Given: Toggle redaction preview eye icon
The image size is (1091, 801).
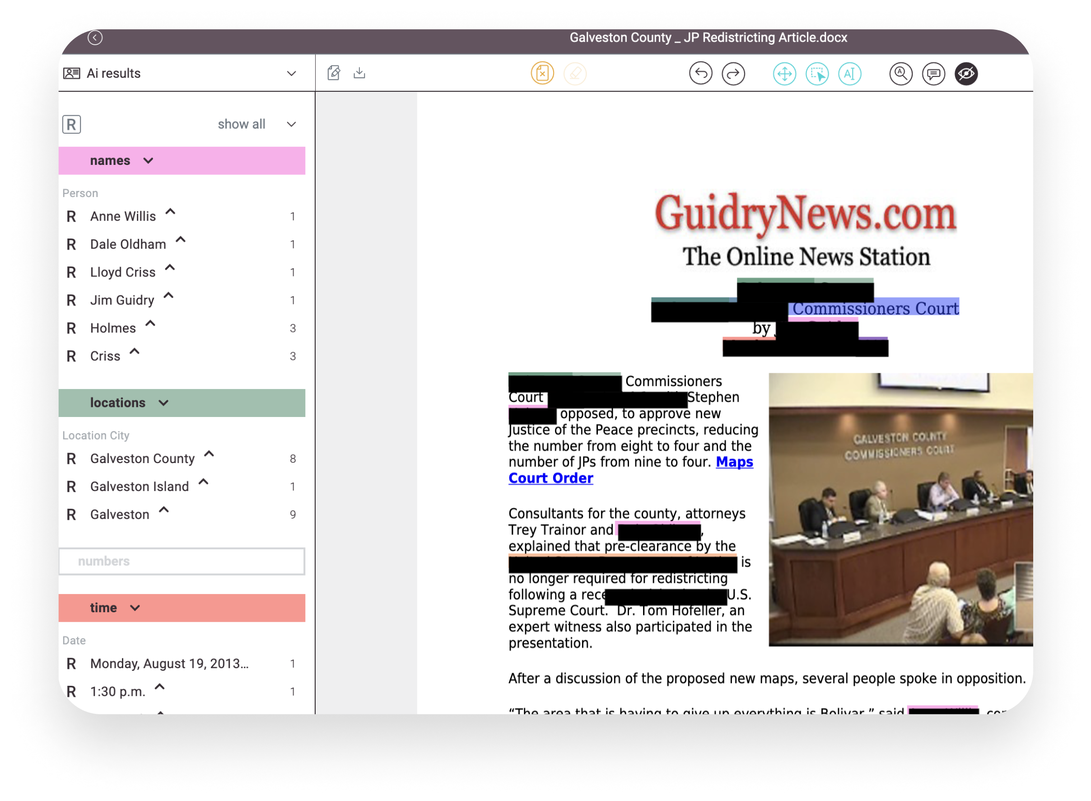Looking at the screenshot, I should click(x=966, y=74).
